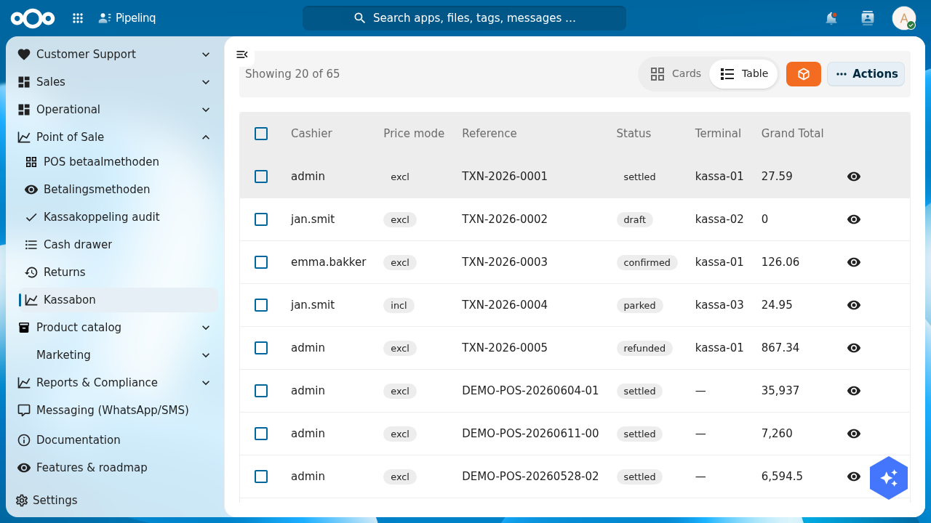Screen dimensions: 931x523
Task: Open the user avatar menu
Action: click(904, 18)
